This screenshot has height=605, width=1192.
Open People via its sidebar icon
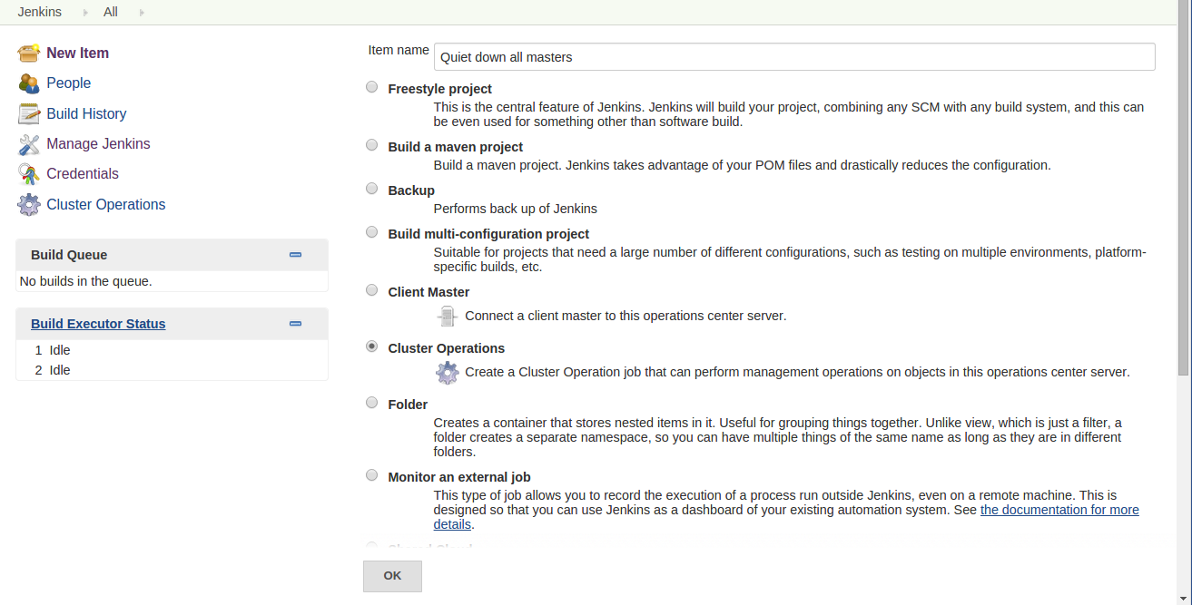point(29,83)
